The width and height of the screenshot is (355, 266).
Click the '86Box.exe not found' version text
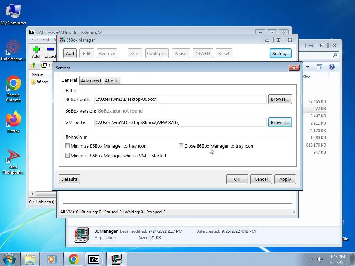(x=120, y=111)
